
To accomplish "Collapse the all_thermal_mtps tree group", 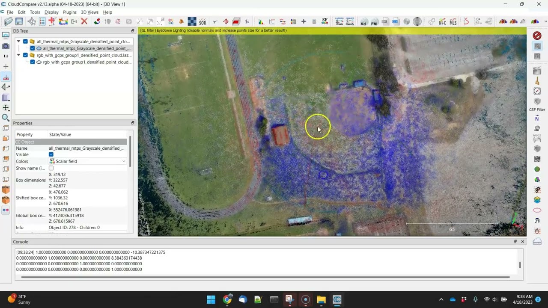I will coord(18,41).
